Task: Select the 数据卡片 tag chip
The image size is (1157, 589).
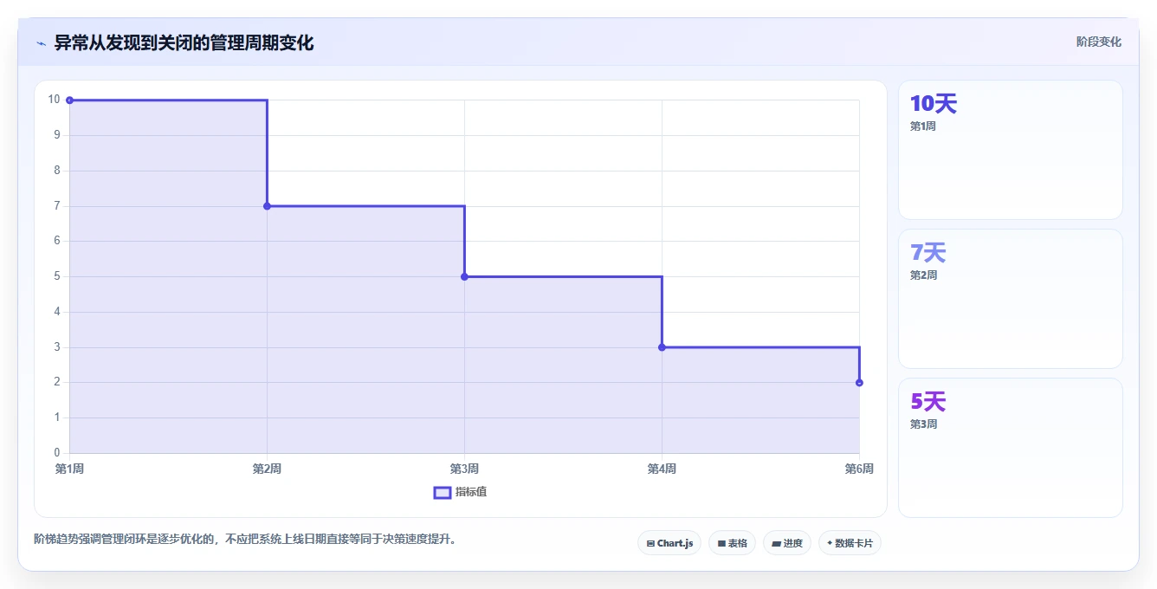Action: click(x=850, y=543)
